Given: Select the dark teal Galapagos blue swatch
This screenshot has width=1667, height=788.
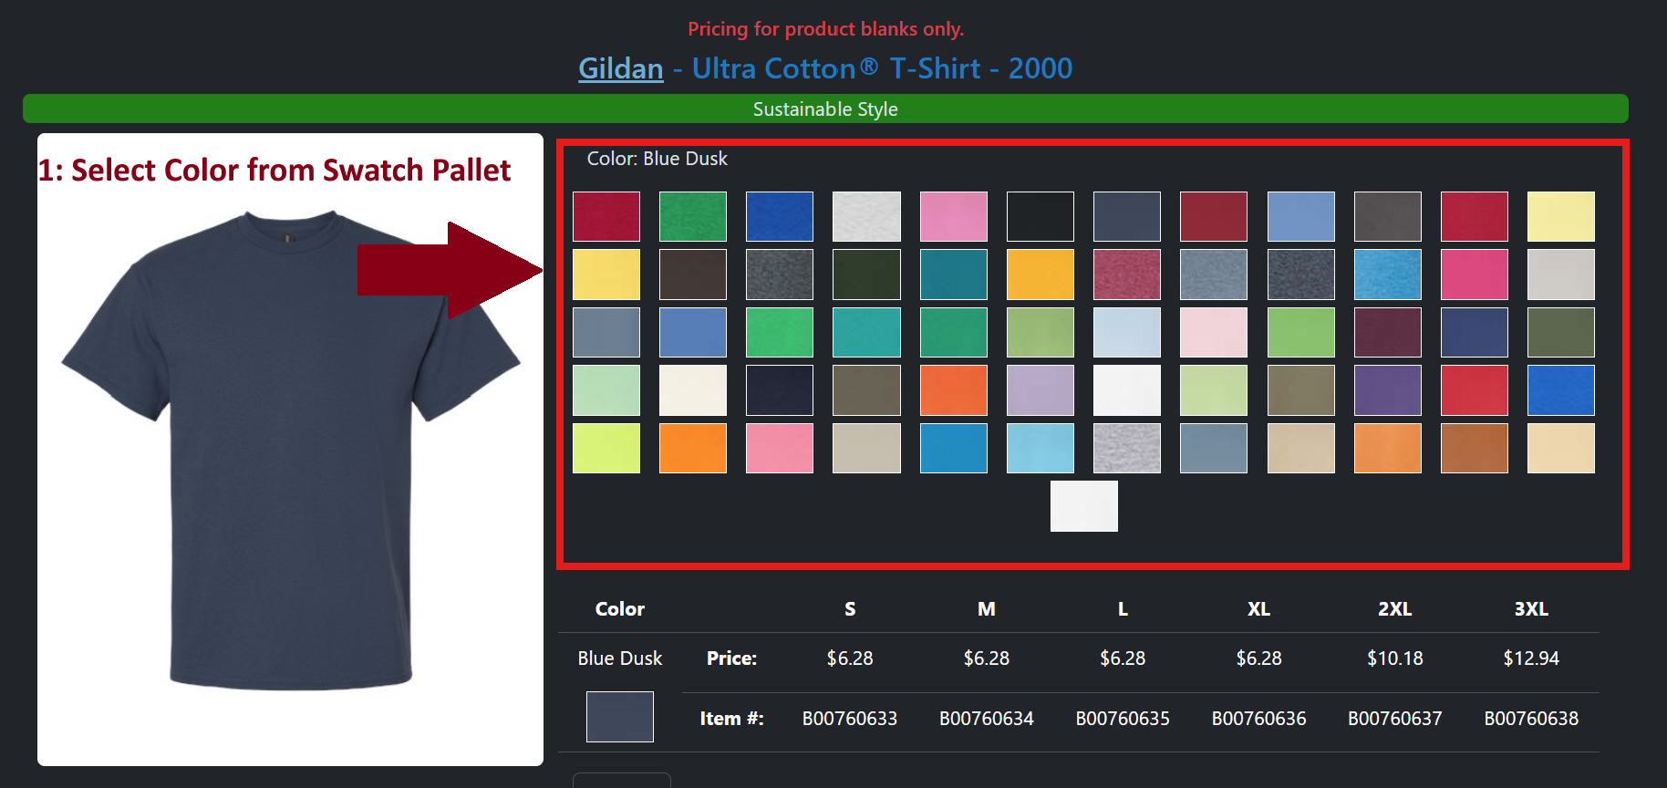Looking at the screenshot, I should pos(954,275).
